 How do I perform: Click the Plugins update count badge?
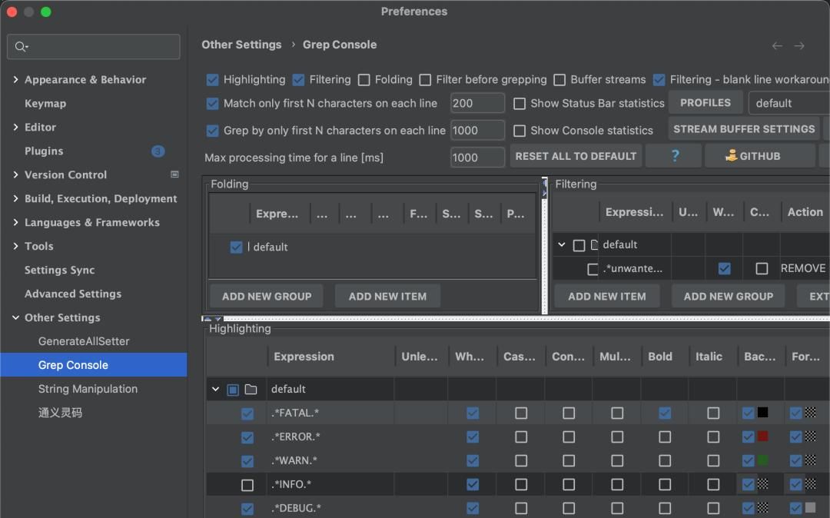158,151
